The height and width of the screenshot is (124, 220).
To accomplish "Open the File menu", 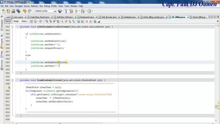I will click(2, 6).
